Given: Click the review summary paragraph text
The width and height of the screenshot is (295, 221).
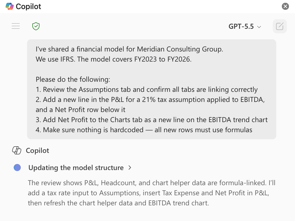Looking at the screenshot, I should [x=152, y=193].
